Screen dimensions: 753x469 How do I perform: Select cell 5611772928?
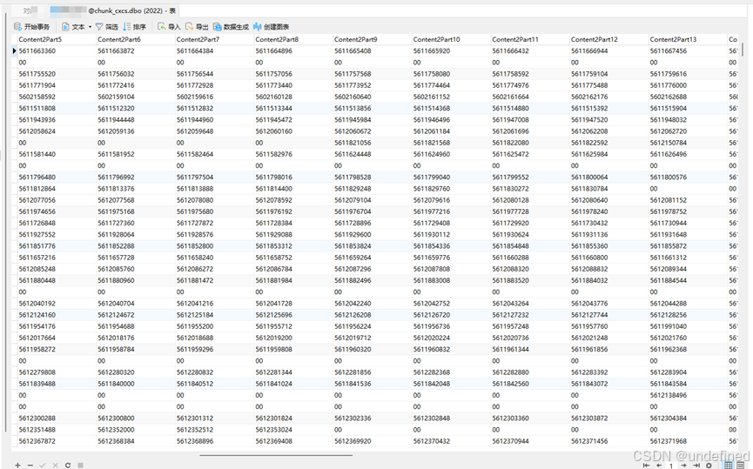214,85
